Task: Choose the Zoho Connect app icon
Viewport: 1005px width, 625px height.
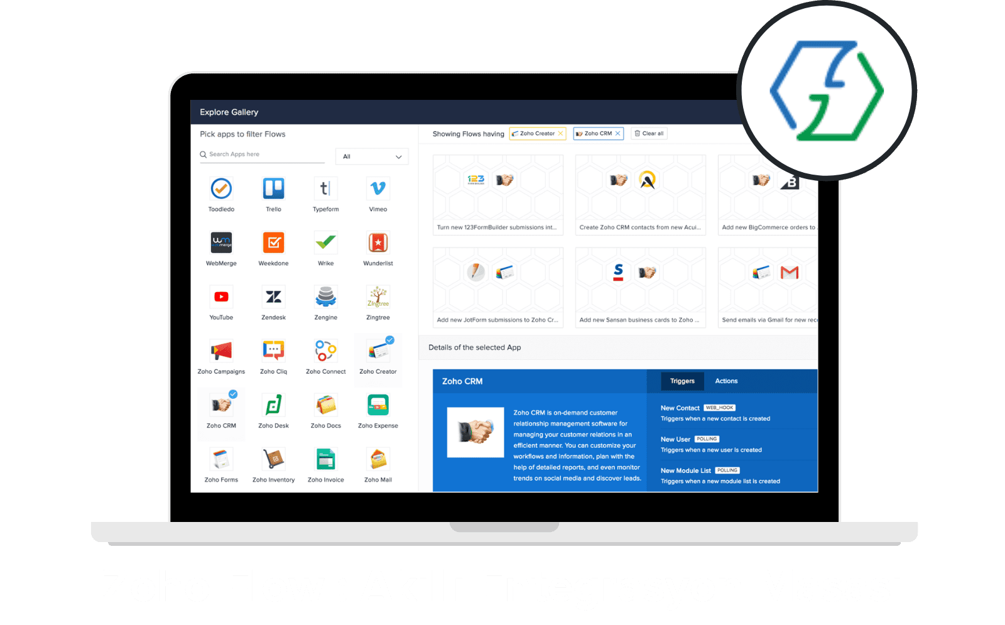Action: [x=325, y=351]
